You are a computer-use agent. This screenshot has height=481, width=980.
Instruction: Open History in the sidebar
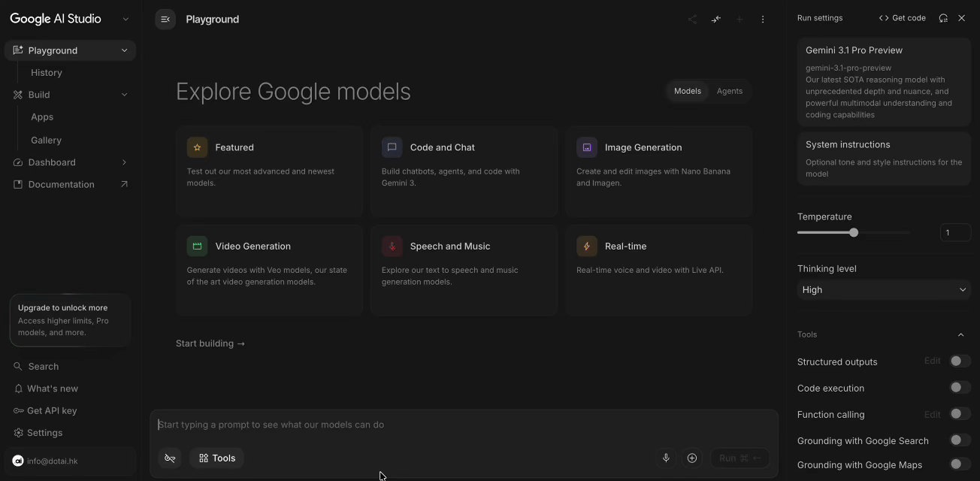pyautogui.click(x=47, y=73)
